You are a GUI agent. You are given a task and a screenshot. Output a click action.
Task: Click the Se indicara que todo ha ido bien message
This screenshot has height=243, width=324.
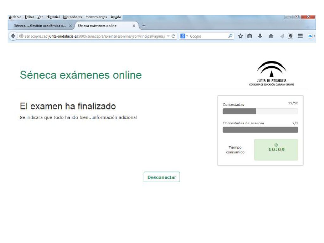(x=78, y=117)
